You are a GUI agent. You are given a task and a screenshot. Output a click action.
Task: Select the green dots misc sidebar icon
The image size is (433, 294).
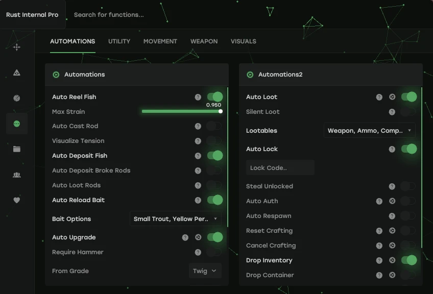point(16,124)
